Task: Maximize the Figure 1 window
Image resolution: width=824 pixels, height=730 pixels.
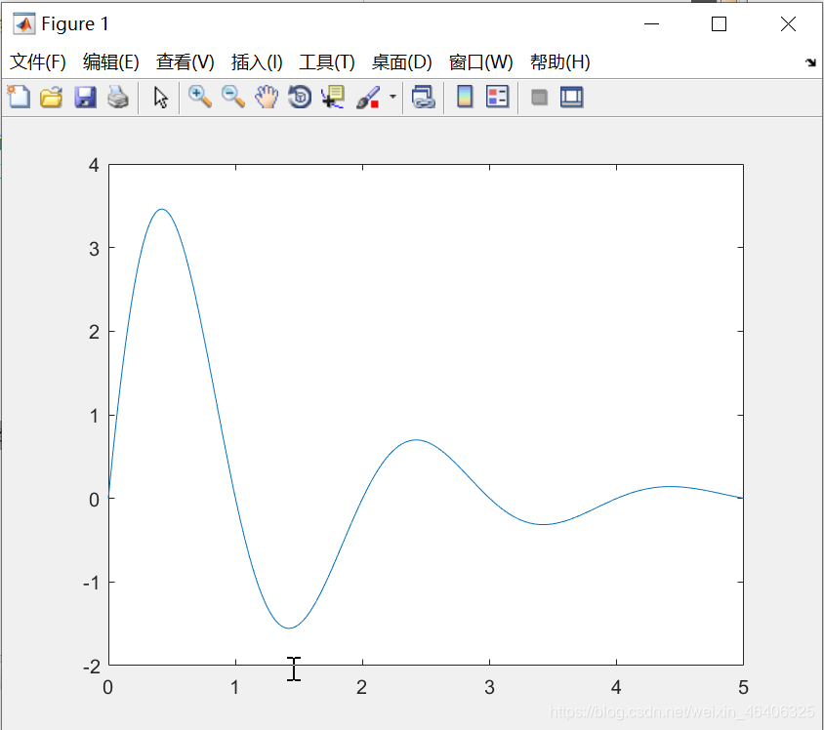Action: click(719, 24)
